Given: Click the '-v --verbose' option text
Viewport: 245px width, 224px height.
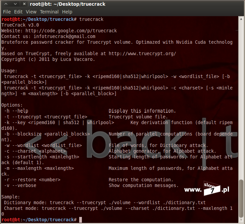Looking at the screenshot, I should click(20, 186).
